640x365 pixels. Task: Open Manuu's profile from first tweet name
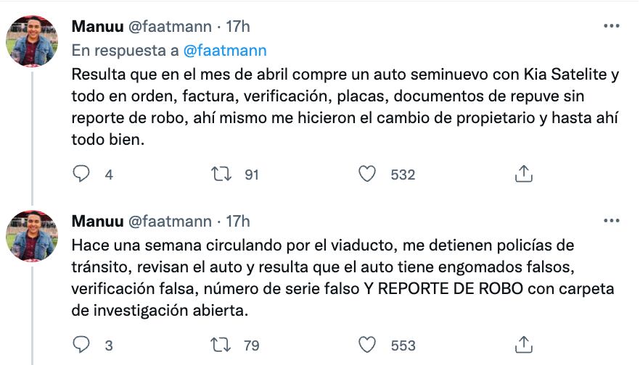coord(97,27)
